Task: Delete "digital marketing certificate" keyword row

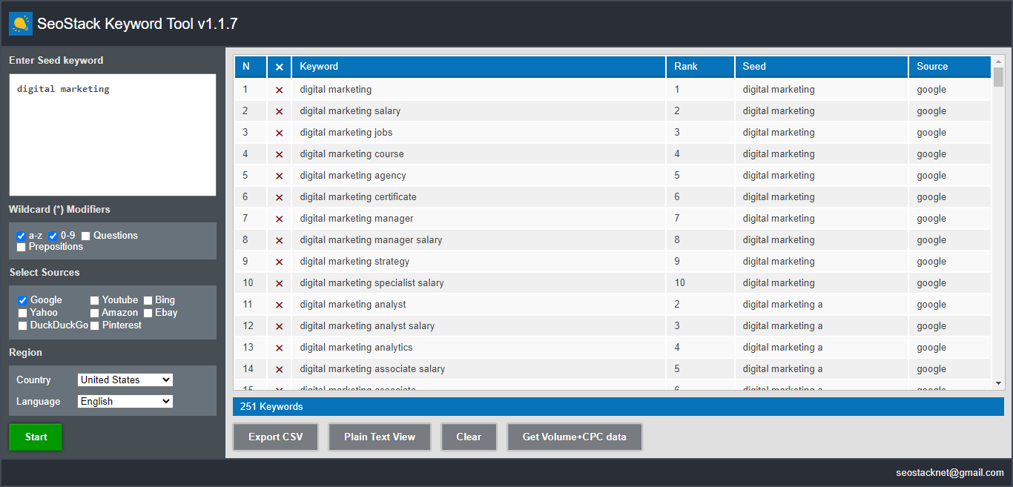Action: [x=279, y=196]
